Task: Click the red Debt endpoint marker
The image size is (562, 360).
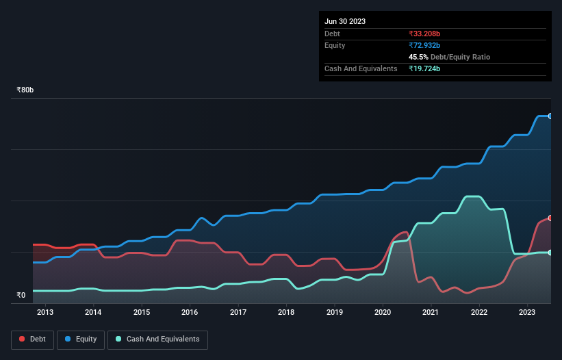Action: point(550,218)
